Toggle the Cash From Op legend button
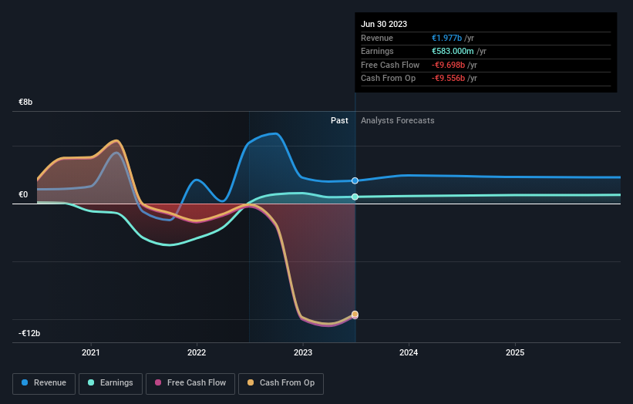Viewport: 633px width, 404px height. tap(281, 383)
